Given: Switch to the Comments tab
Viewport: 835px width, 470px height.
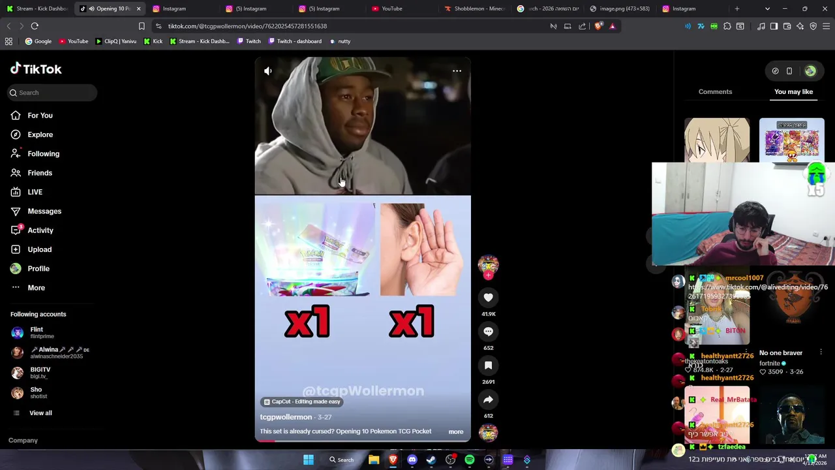Looking at the screenshot, I should point(715,92).
